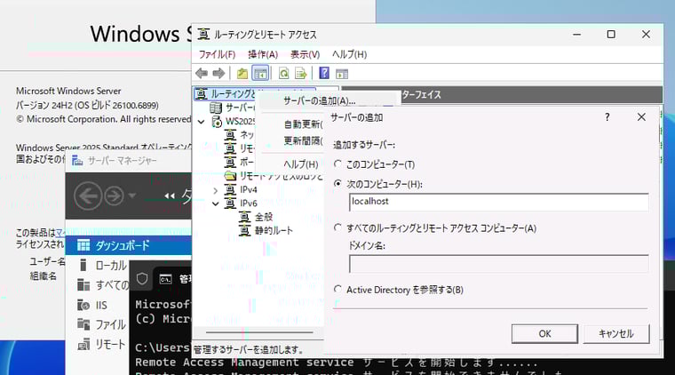This screenshot has height=375, width=675.
Task: Collapse the IPv6 tree node
Action: pyautogui.click(x=216, y=203)
